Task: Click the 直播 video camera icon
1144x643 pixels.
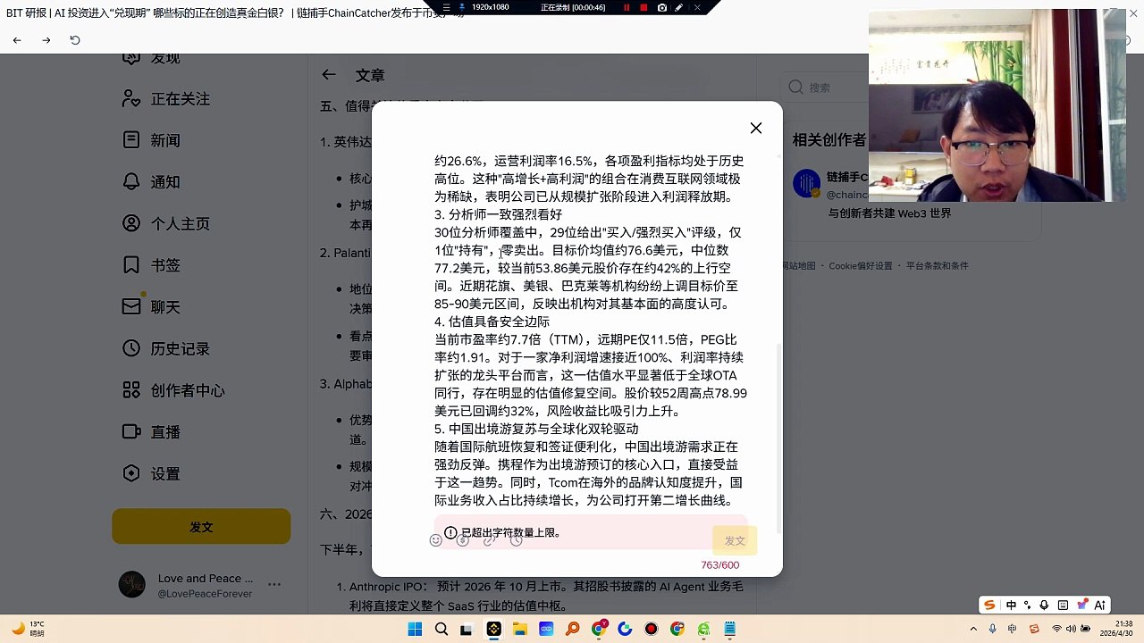Action: 131,432
